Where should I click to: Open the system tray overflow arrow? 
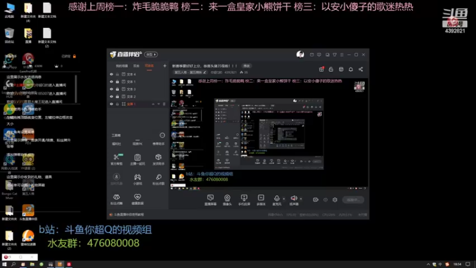[428, 264]
